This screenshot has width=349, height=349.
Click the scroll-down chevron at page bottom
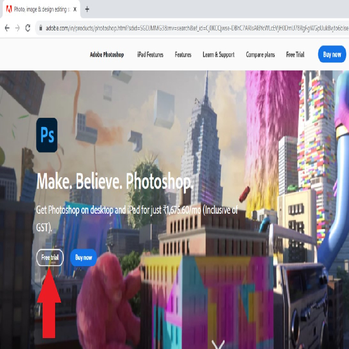click(x=218, y=344)
